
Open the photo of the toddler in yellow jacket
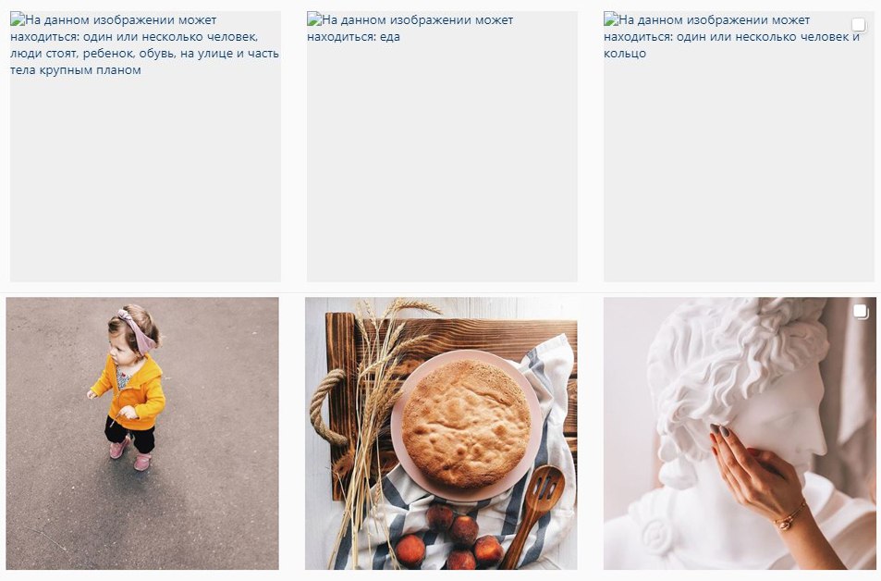pos(142,433)
